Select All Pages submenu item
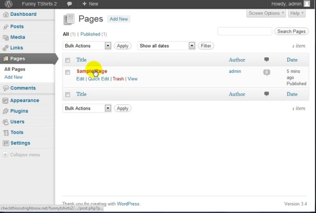Screen dimensions: 316x213 (x=15, y=69)
